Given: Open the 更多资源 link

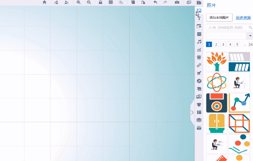Looking at the screenshot, I should click(x=243, y=18).
